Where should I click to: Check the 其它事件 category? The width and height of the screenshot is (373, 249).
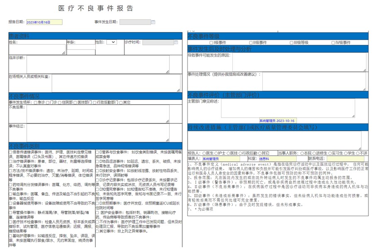tap(97, 231)
